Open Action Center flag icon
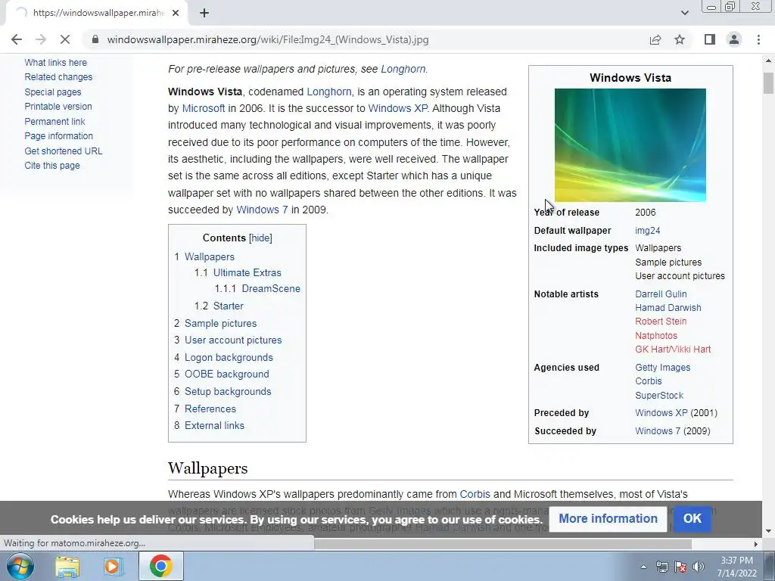This screenshot has width=775, height=581. (680, 567)
